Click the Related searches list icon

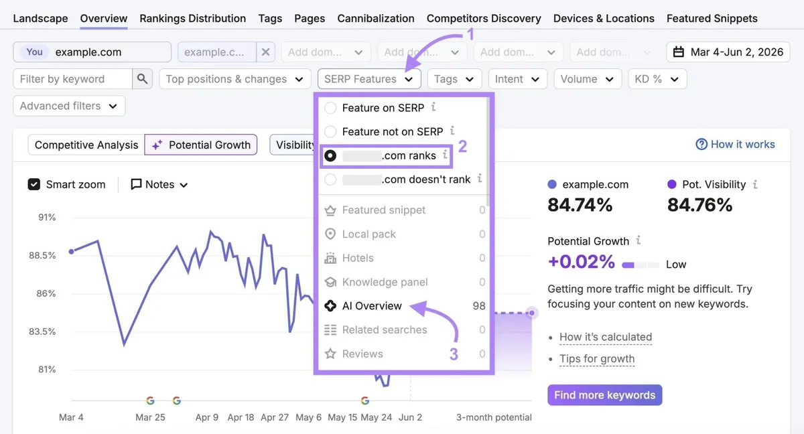click(330, 330)
